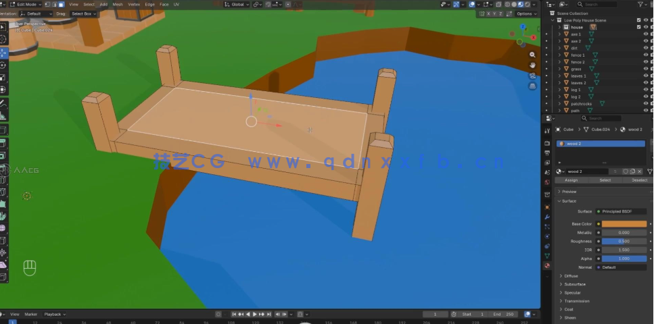654x324 pixels.
Task: Hide grass object via eye icon
Action: (646, 69)
